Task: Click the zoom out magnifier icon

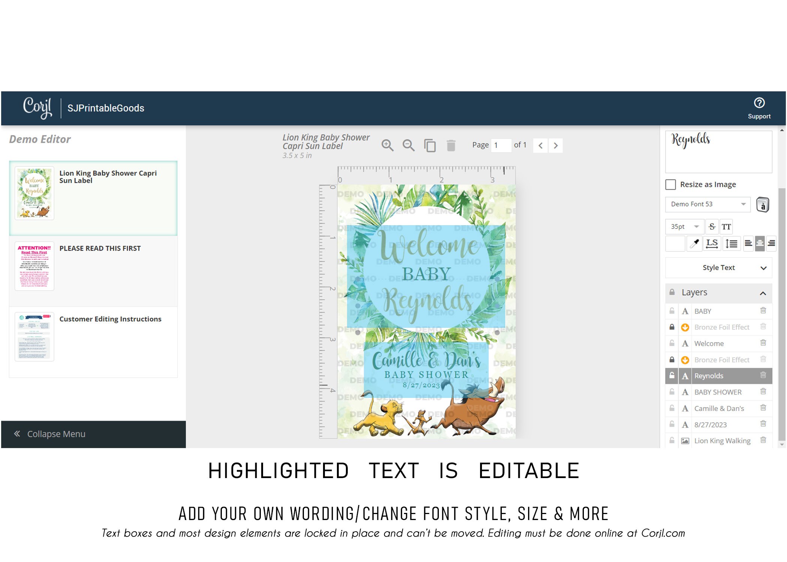Action: 408,145
